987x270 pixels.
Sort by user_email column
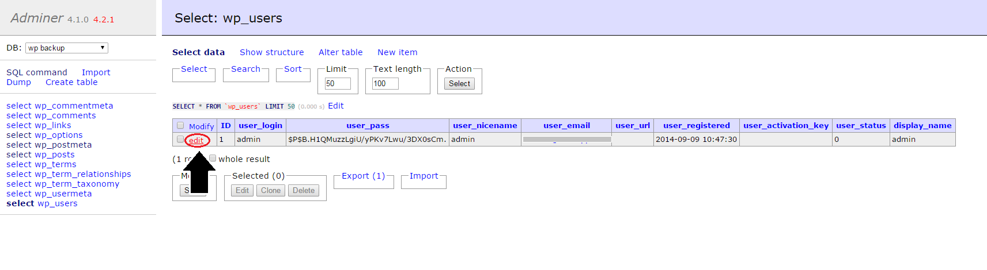[x=566, y=125]
